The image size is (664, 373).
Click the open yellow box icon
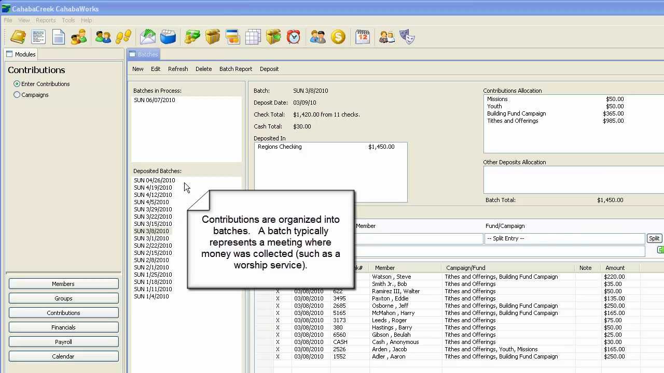click(213, 37)
